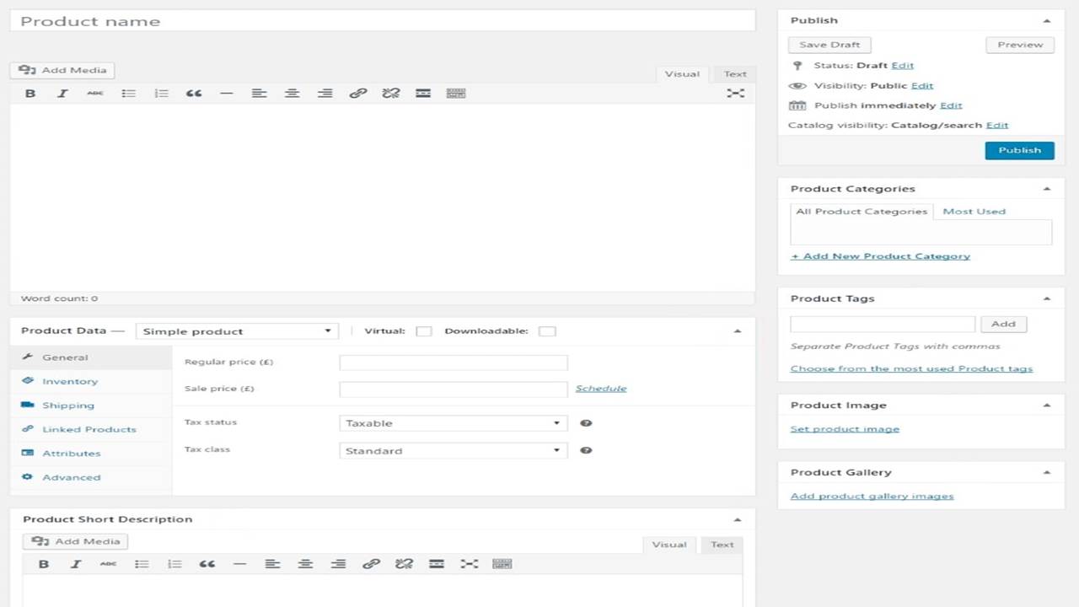Screen dimensions: 1079x607
Task: Click the Preview button
Action: point(1020,45)
